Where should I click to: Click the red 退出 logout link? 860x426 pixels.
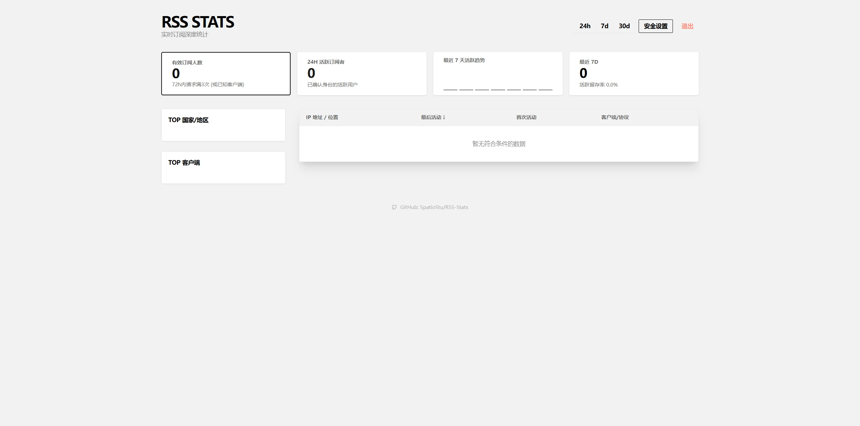pyautogui.click(x=687, y=26)
